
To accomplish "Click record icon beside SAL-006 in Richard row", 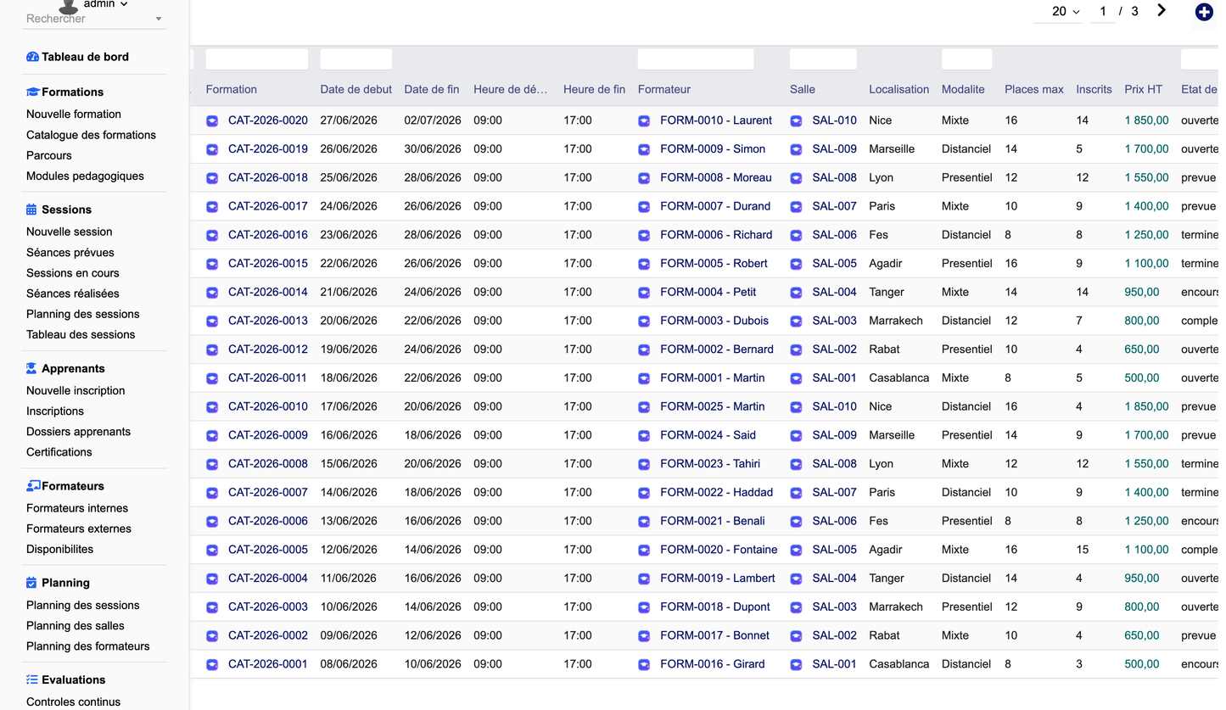I will click(x=796, y=236).
